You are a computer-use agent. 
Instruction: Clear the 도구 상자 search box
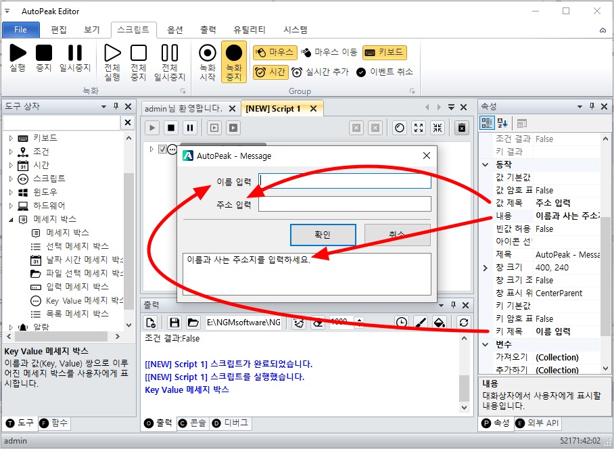click(x=128, y=122)
